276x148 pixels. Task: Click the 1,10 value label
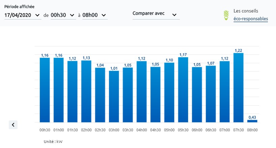tap(169, 60)
